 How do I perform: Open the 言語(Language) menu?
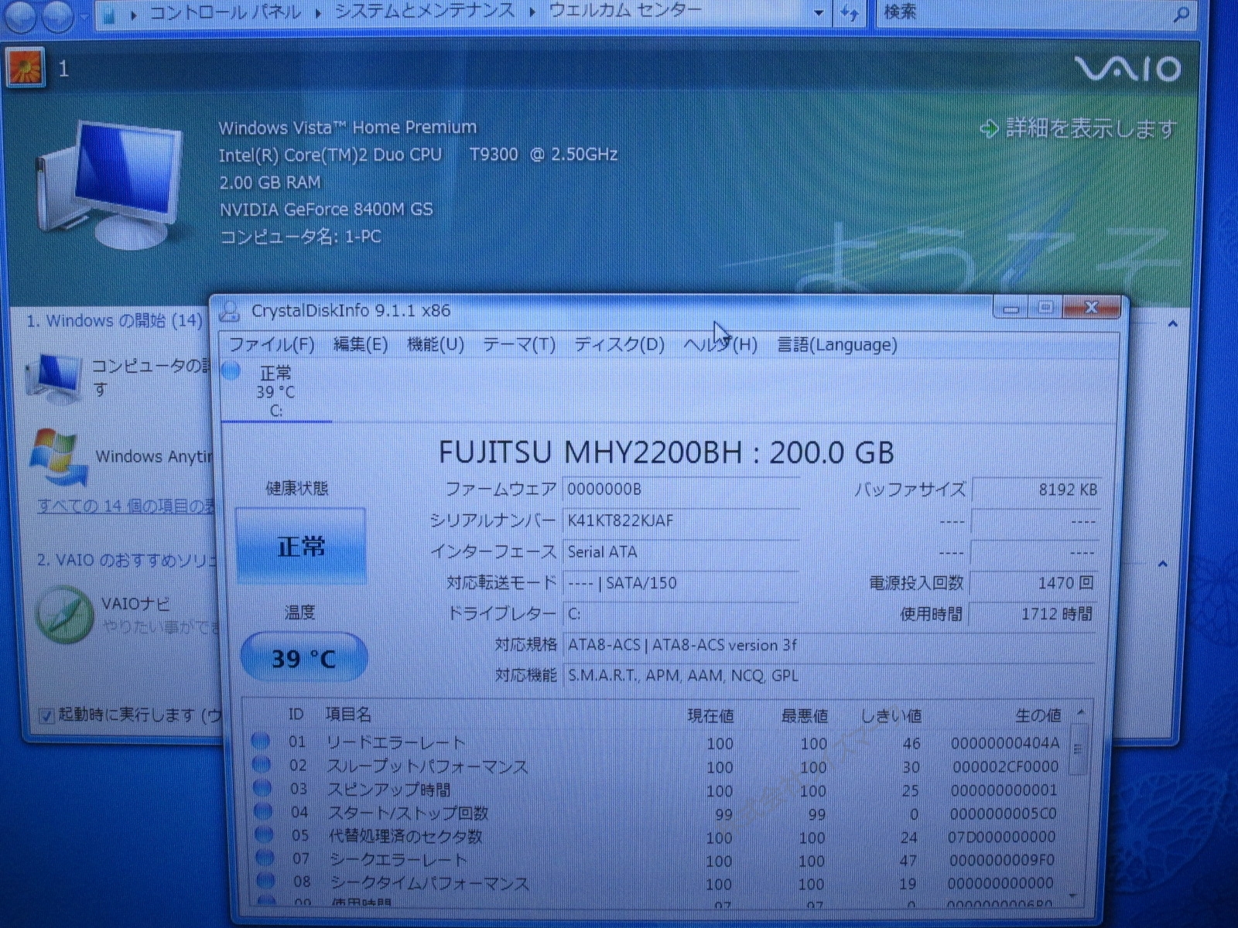[836, 345]
